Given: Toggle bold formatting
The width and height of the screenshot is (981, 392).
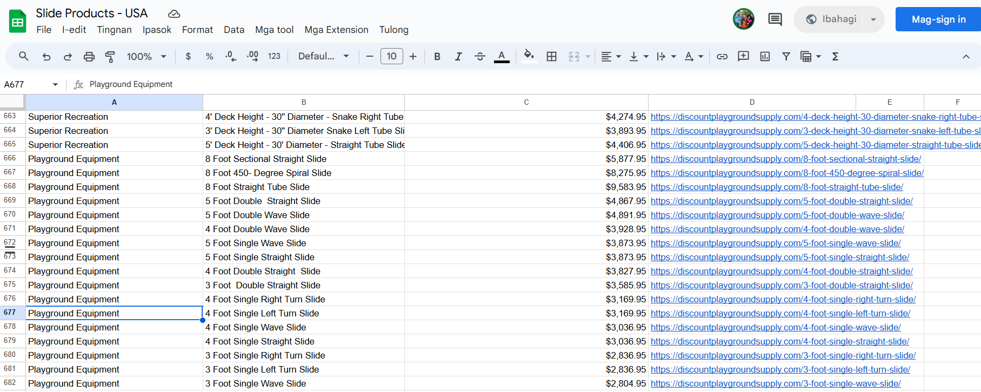Looking at the screenshot, I should pos(437,56).
